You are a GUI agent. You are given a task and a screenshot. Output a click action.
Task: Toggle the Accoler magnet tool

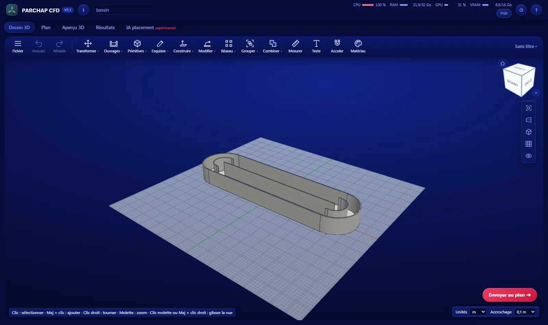(337, 46)
